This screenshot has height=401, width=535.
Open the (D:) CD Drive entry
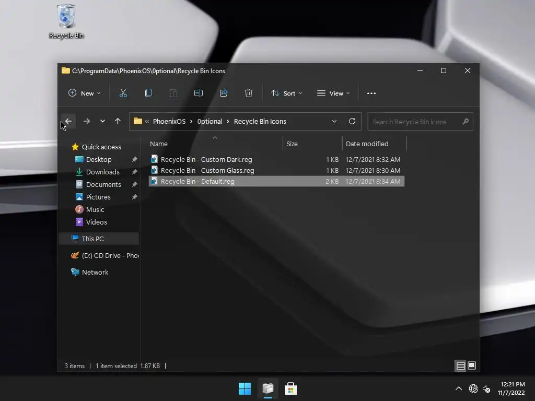104,255
